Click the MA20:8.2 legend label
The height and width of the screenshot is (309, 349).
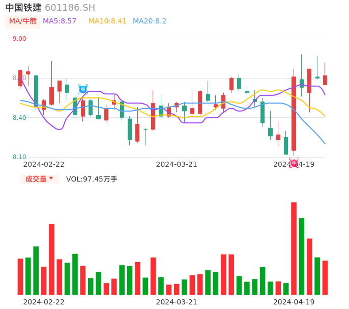tap(150, 21)
